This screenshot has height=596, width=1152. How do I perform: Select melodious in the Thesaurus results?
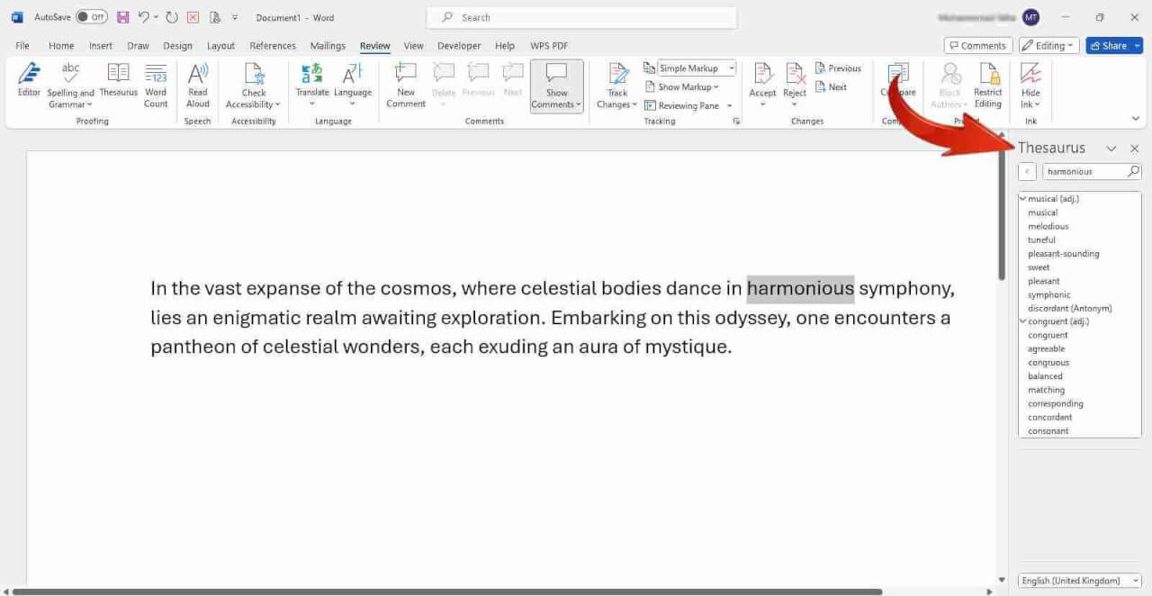pyautogui.click(x=1048, y=226)
